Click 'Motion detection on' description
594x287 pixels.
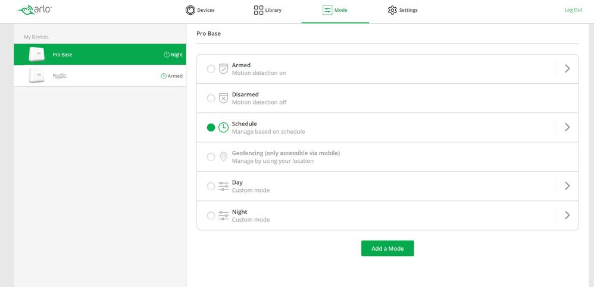point(259,73)
